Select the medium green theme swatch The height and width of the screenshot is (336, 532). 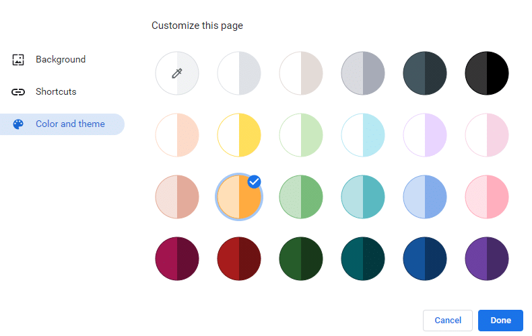tap(301, 197)
